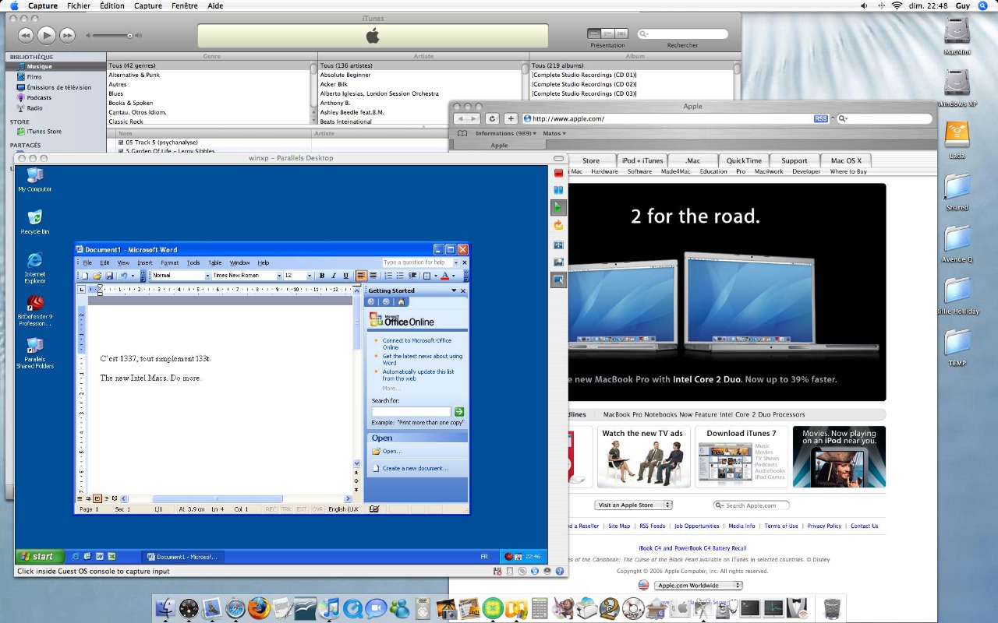Click the Safari reload button
Screen dimensions: 998x623
492,118
